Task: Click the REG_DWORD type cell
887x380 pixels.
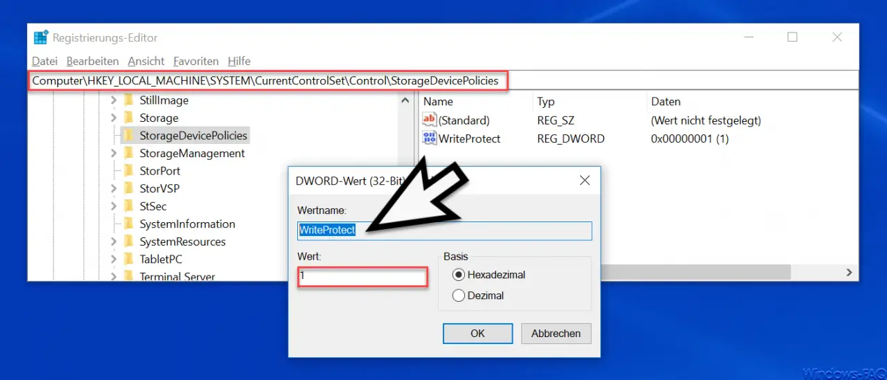Action: pos(570,138)
